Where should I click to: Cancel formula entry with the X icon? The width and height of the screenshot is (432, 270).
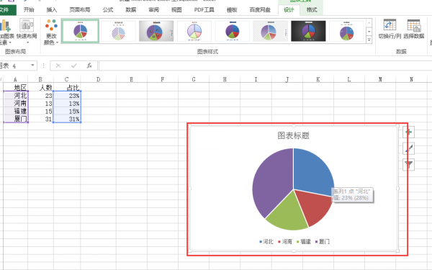click(x=58, y=66)
